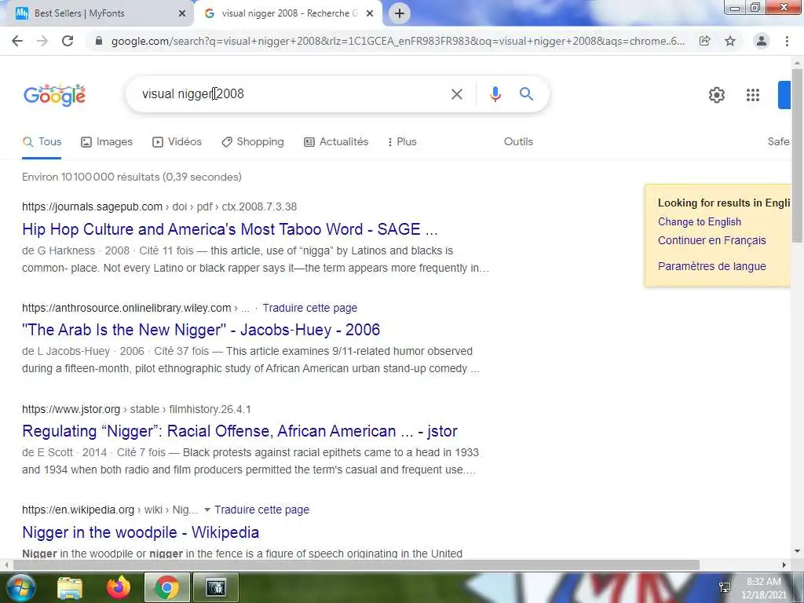Open the Jacobs-Huey 2006 result title

(x=201, y=330)
